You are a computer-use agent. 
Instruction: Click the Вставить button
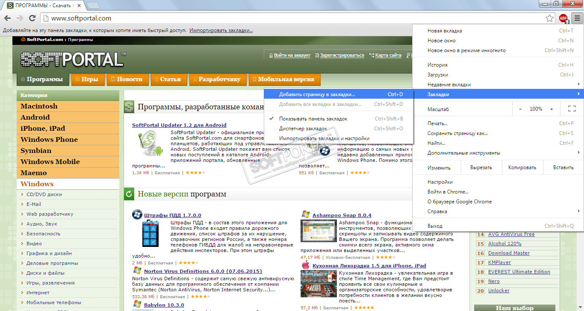[x=563, y=167]
